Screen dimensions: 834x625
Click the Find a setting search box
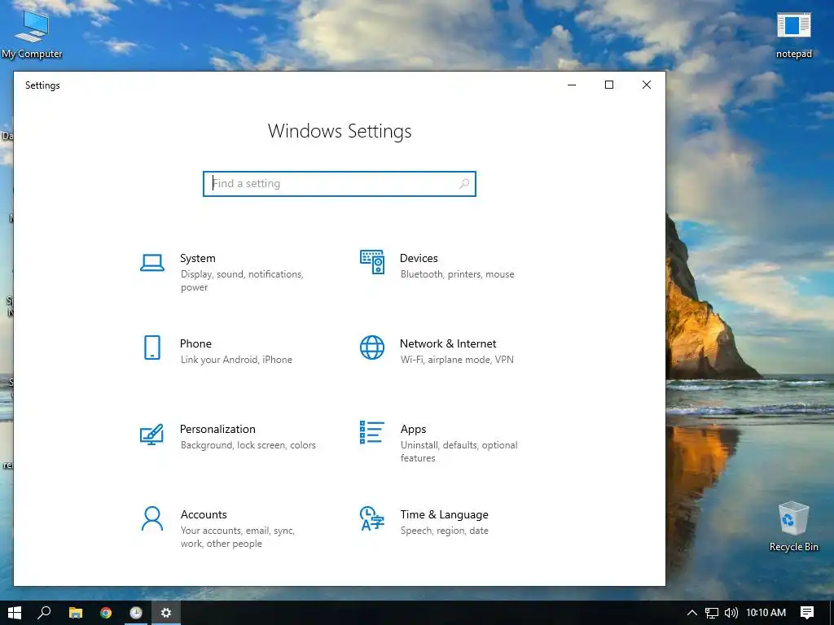pyautogui.click(x=340, y=183)
